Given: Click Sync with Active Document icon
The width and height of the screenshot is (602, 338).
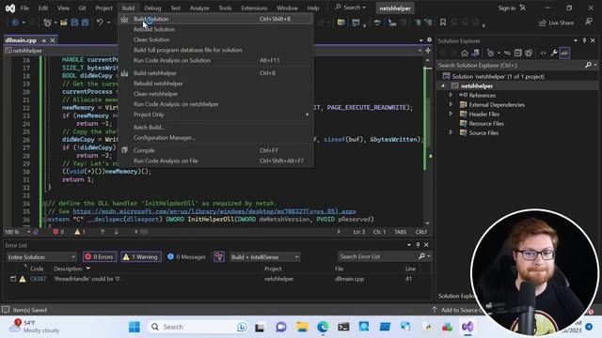Looking at the screenshot, I should pos(507,54).
